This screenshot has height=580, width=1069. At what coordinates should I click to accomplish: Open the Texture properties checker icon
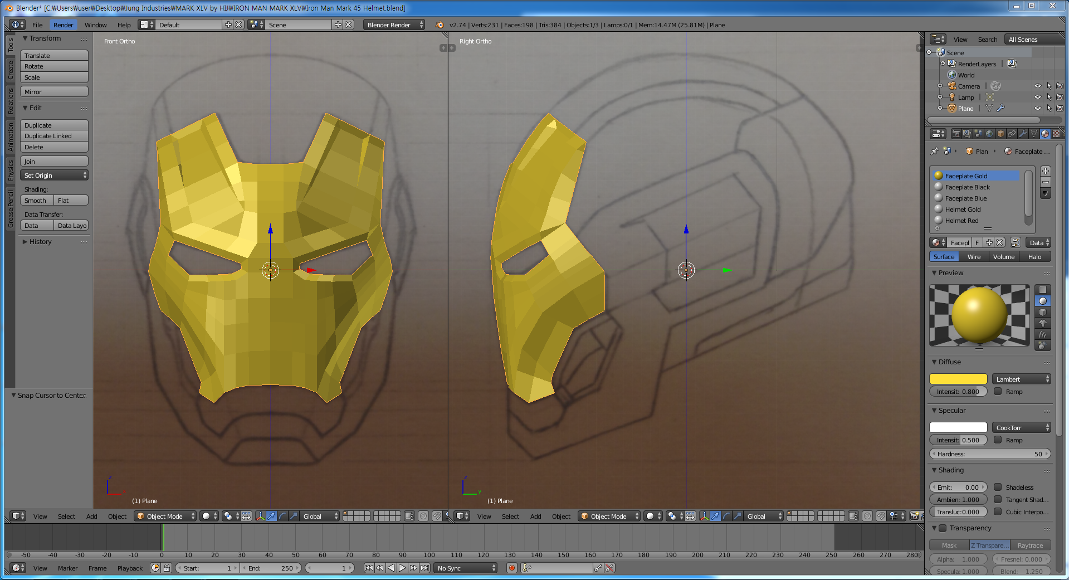point(1056,134)
